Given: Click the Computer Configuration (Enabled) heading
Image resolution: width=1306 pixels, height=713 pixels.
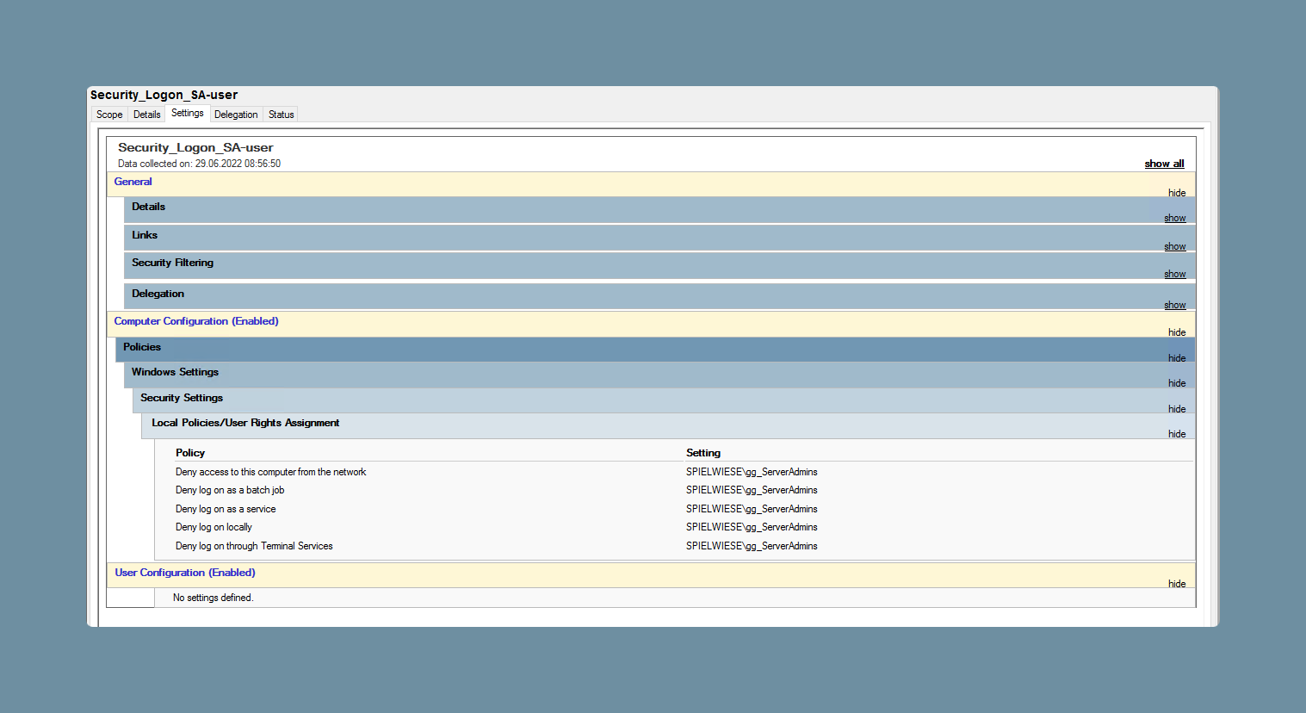Looking at the screenshot, I should coord(196,321).
